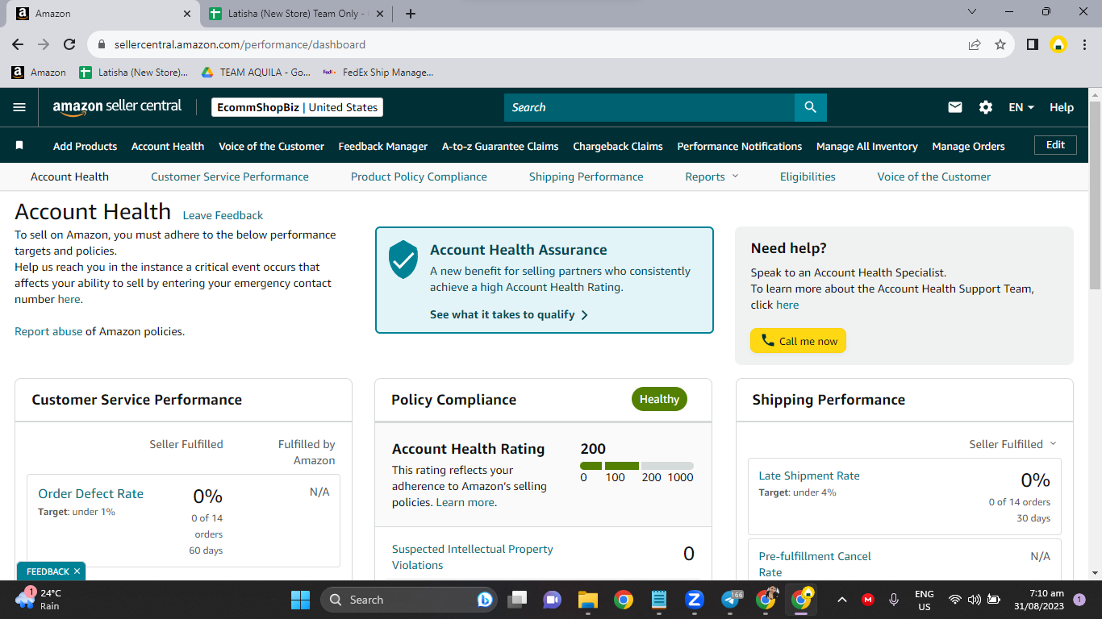Click See what it takes to qualify
The height and width of the screenshot is (619, 1102).
point(509,314)
